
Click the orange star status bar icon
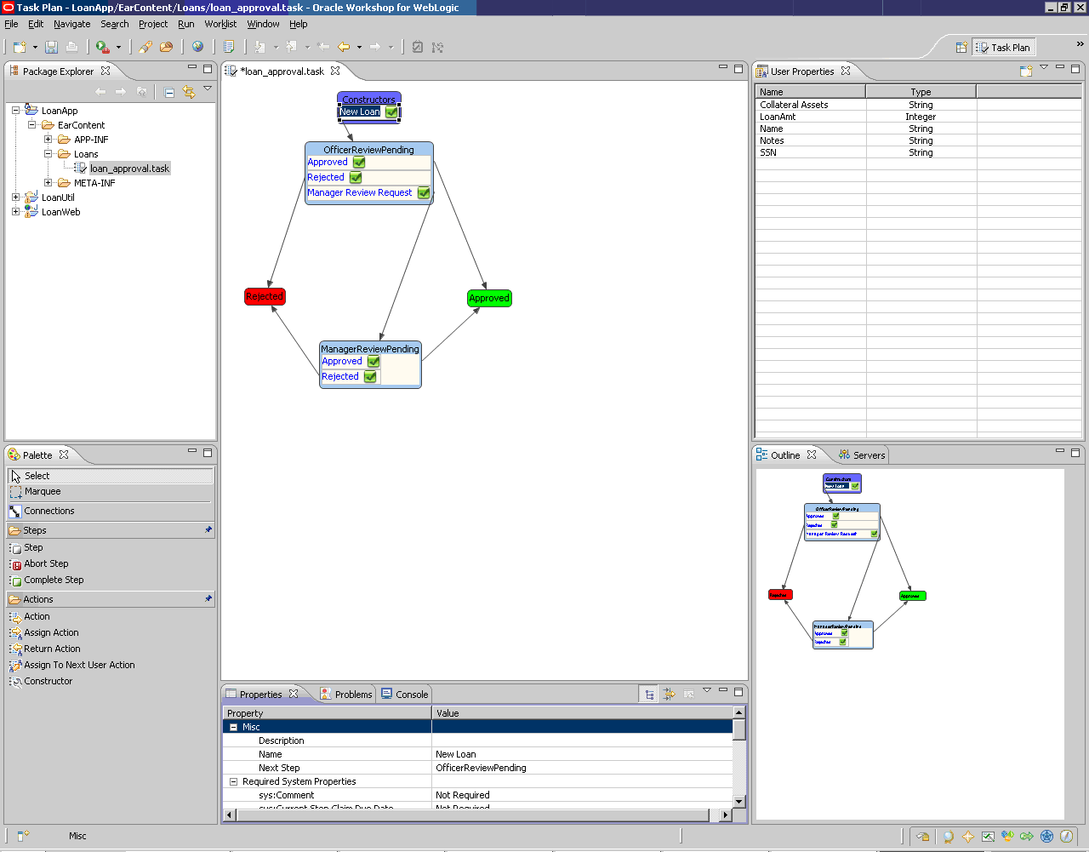coord(967,837)
